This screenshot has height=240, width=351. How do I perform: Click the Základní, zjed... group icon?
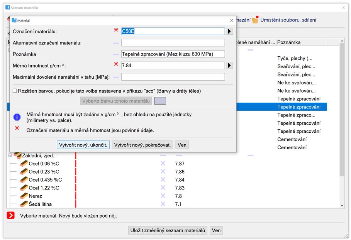pos(17,155)
